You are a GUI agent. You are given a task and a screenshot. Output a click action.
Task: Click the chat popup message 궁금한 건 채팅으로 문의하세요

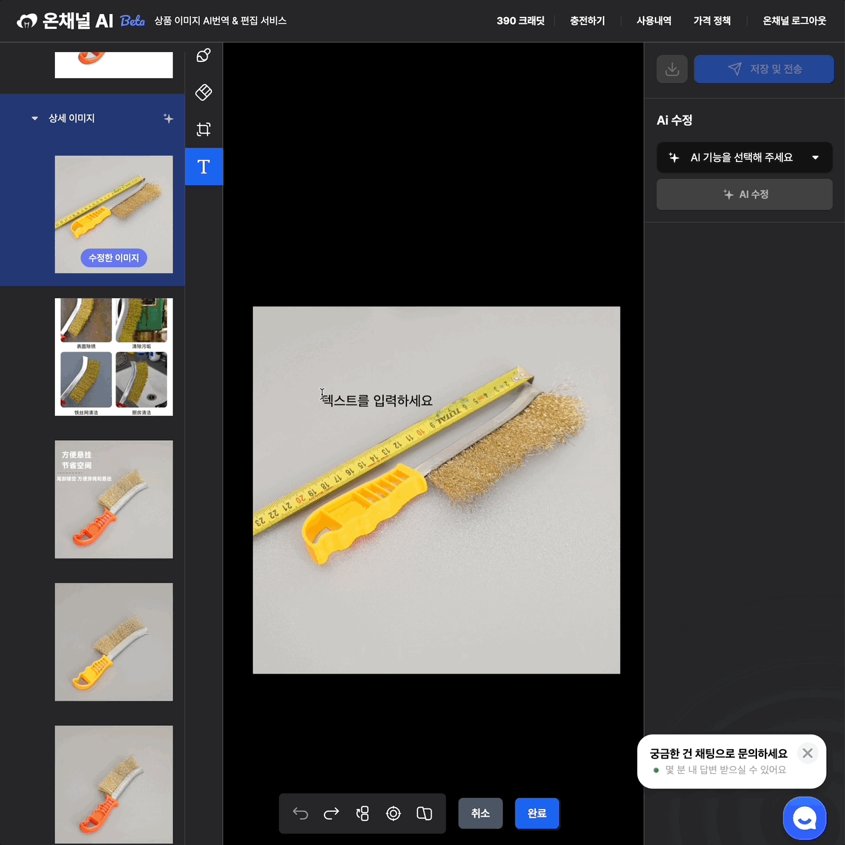pos(719,753)
